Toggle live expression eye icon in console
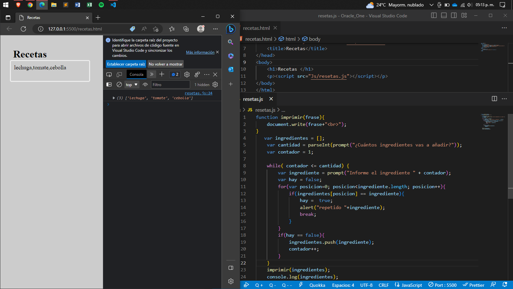The image size is (513, 289). [145, 84]
